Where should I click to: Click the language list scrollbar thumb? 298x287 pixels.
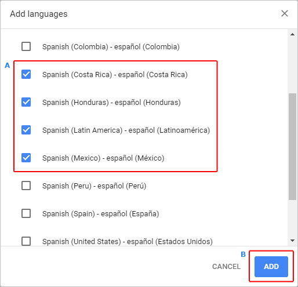[x=292, y=147]
